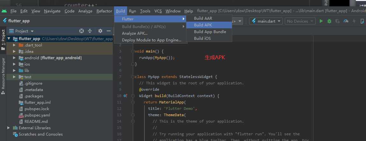
Task: Open the main.dart run configuration dropdown
Action: (266, 21)
